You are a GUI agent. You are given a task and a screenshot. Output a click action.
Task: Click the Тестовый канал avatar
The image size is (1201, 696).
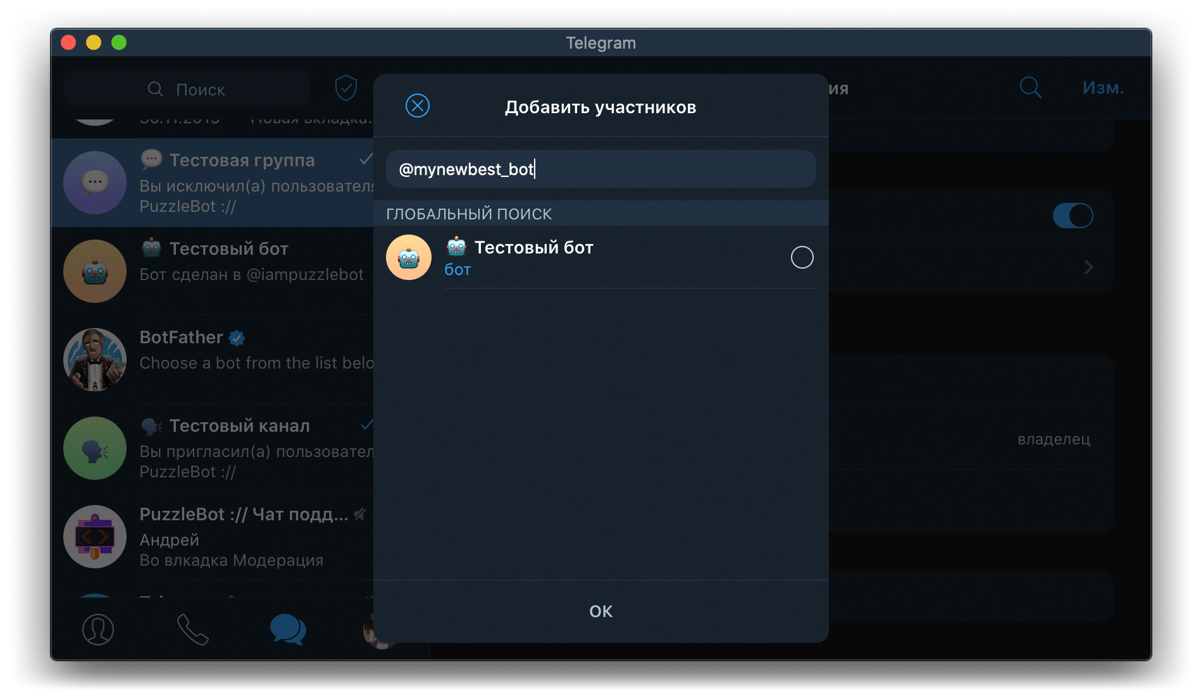[x=95, y=448]
